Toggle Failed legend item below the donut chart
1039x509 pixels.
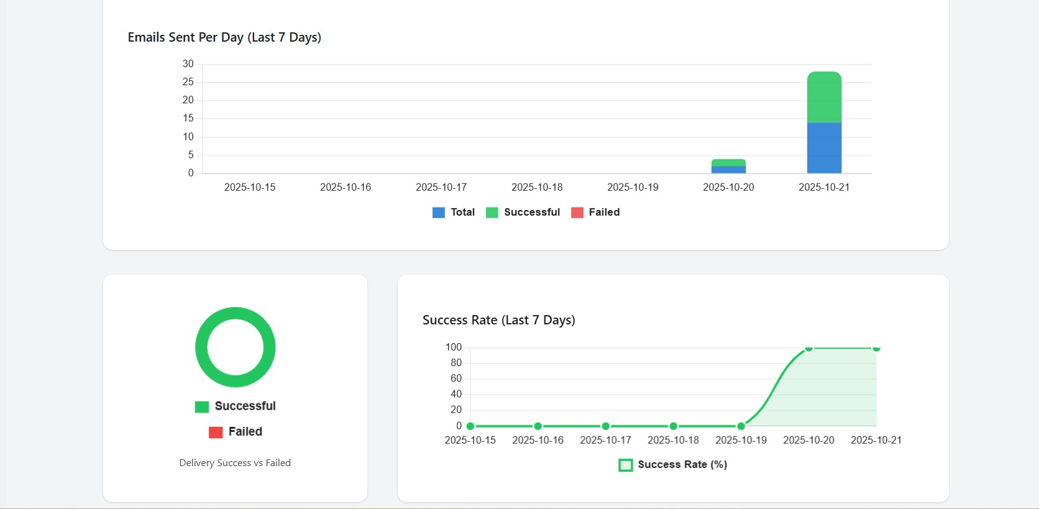pyautogui.click(x=236, y=432)
